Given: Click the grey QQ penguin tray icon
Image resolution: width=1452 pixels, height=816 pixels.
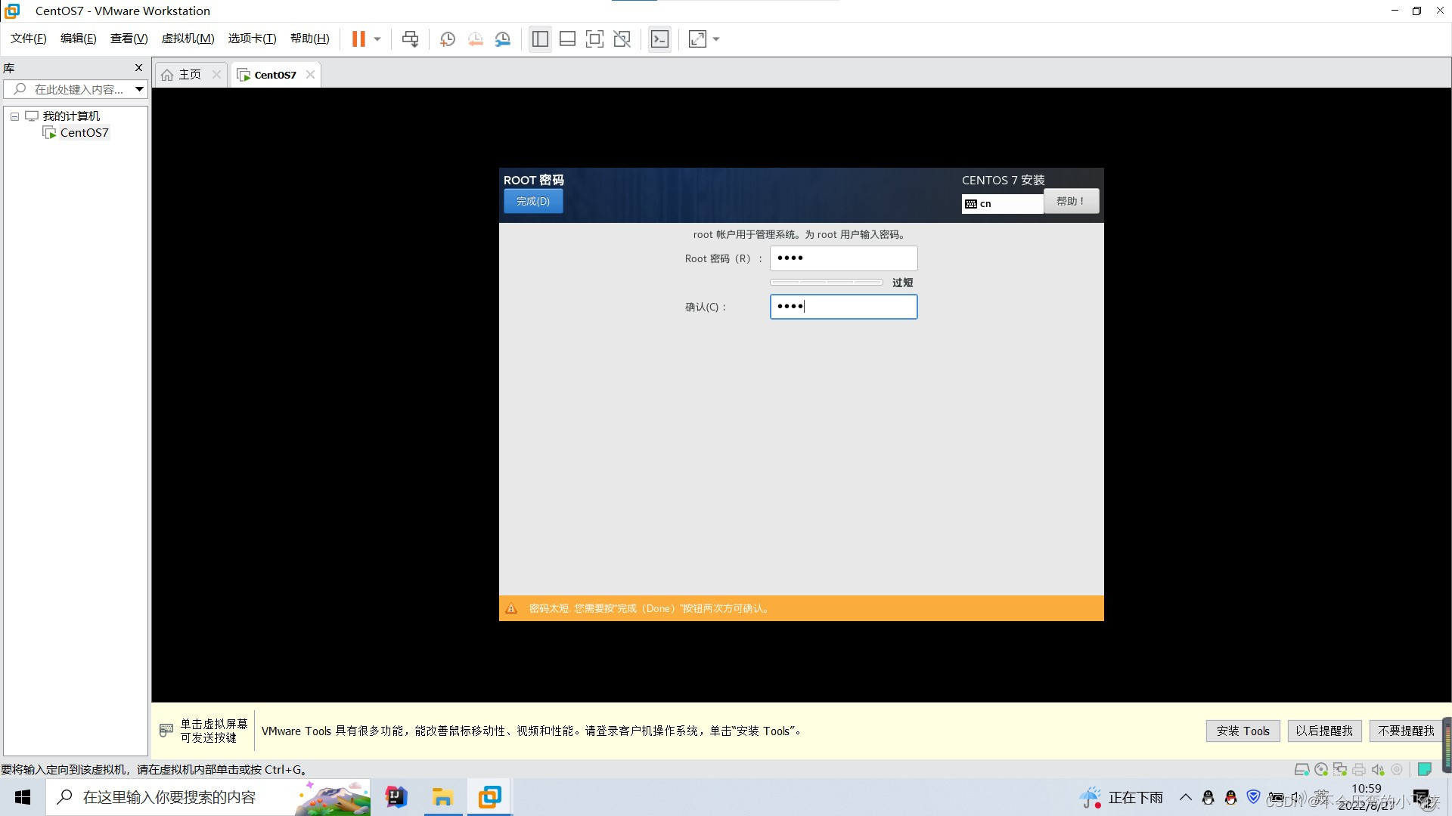Looking at the screenshot, I should click(1208, 797).
